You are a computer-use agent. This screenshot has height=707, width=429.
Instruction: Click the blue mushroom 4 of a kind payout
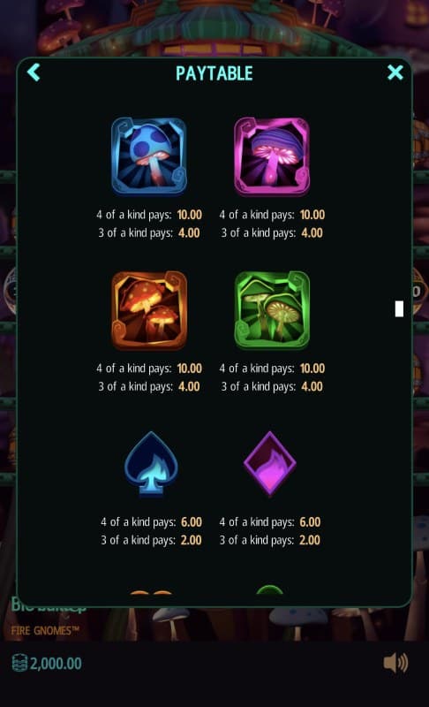[x=190, y=215]
